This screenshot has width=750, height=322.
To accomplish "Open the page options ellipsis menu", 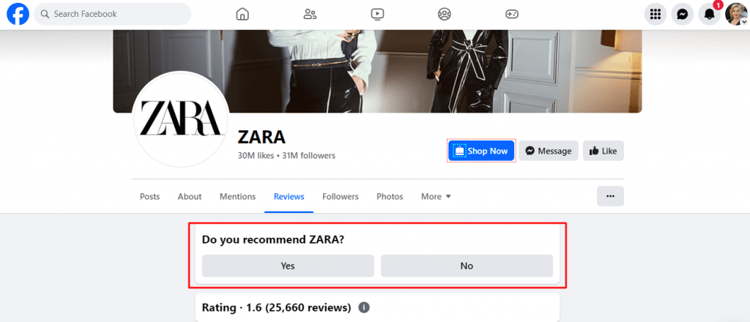I will pyautogui.click(x=610, y=196).
